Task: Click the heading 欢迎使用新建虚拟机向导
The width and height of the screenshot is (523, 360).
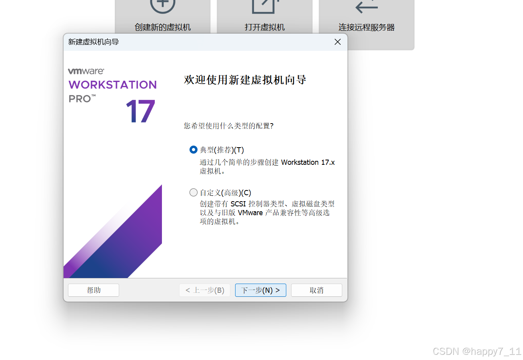Action: tap(245, 80)
